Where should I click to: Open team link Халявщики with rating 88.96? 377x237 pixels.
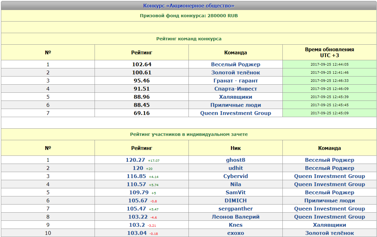pyautogui.click(x=236, y=97)
